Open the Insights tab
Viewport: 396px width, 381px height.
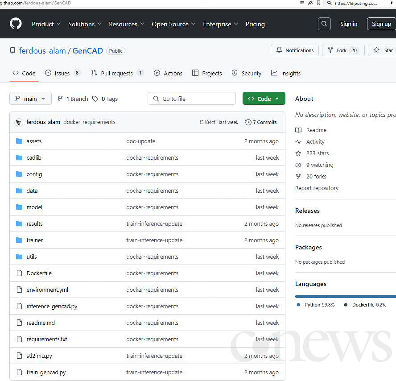tap(286, 73)
